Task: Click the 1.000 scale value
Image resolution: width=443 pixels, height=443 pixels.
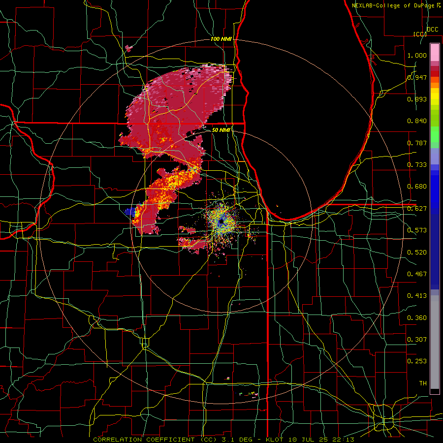Action: click(x=417, y=55)
